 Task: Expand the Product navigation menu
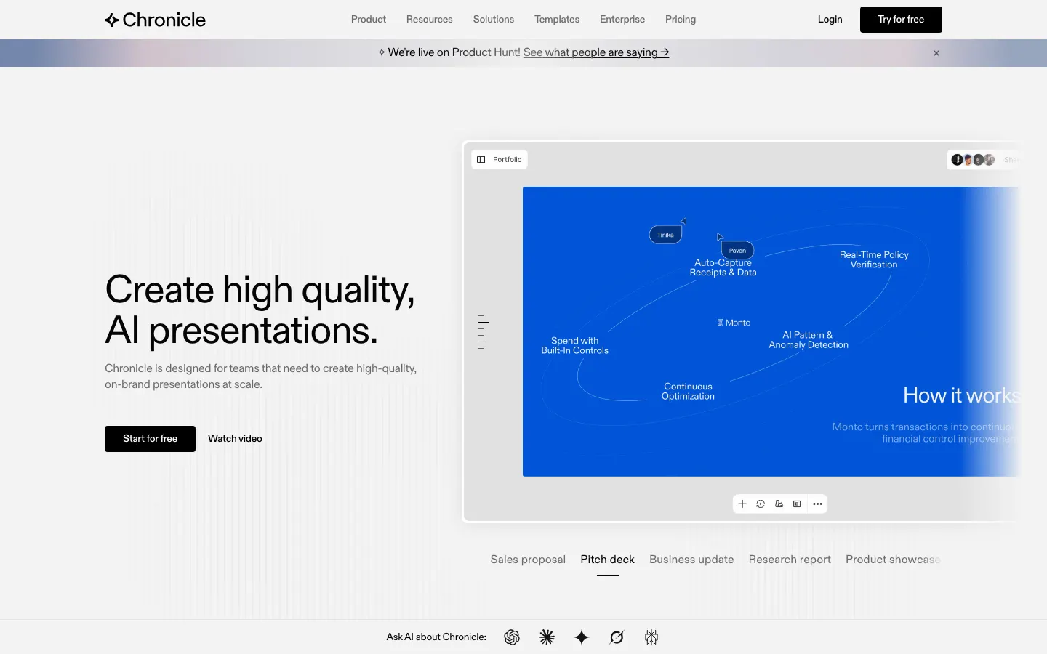(x=368, y=20)
